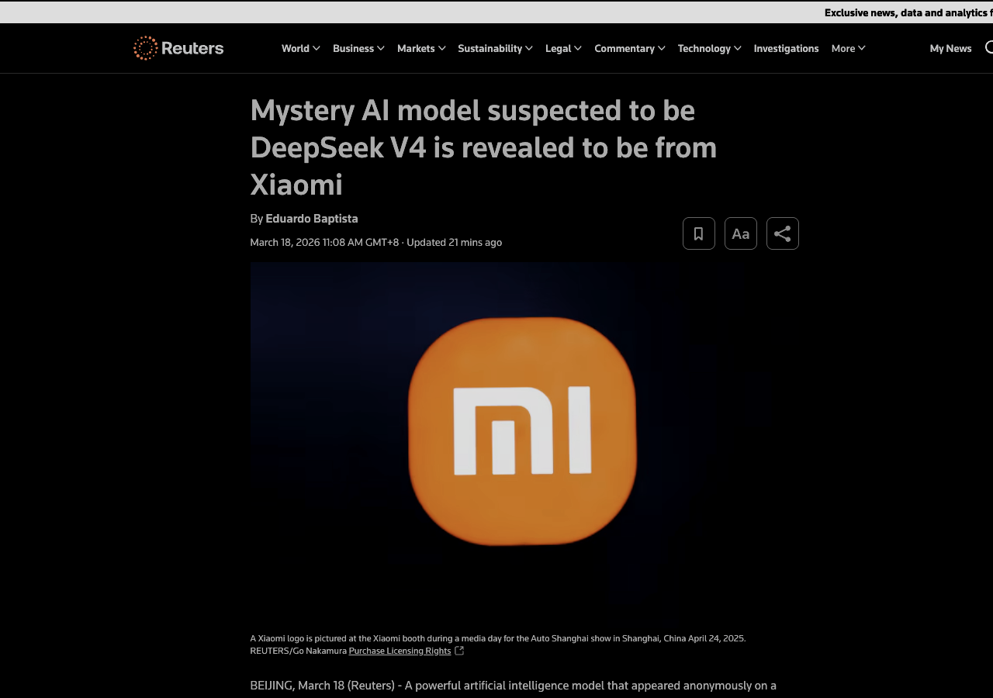
Task: Open the share article menu
Action: click(x=783, y=233)
